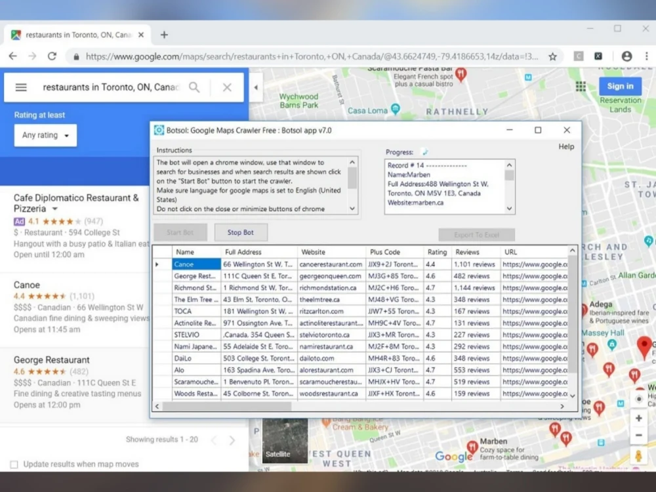656x492 pixels.
Task: Click Chrome forward navigation arrow
Action: click(x=32, y=56)
